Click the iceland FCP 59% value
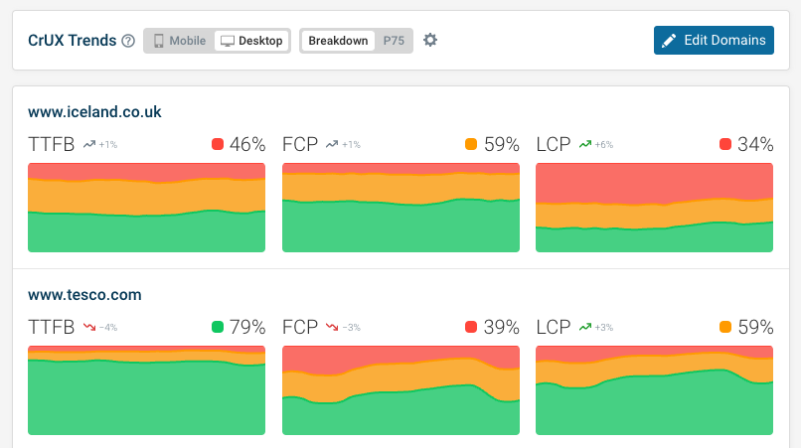 502,145
